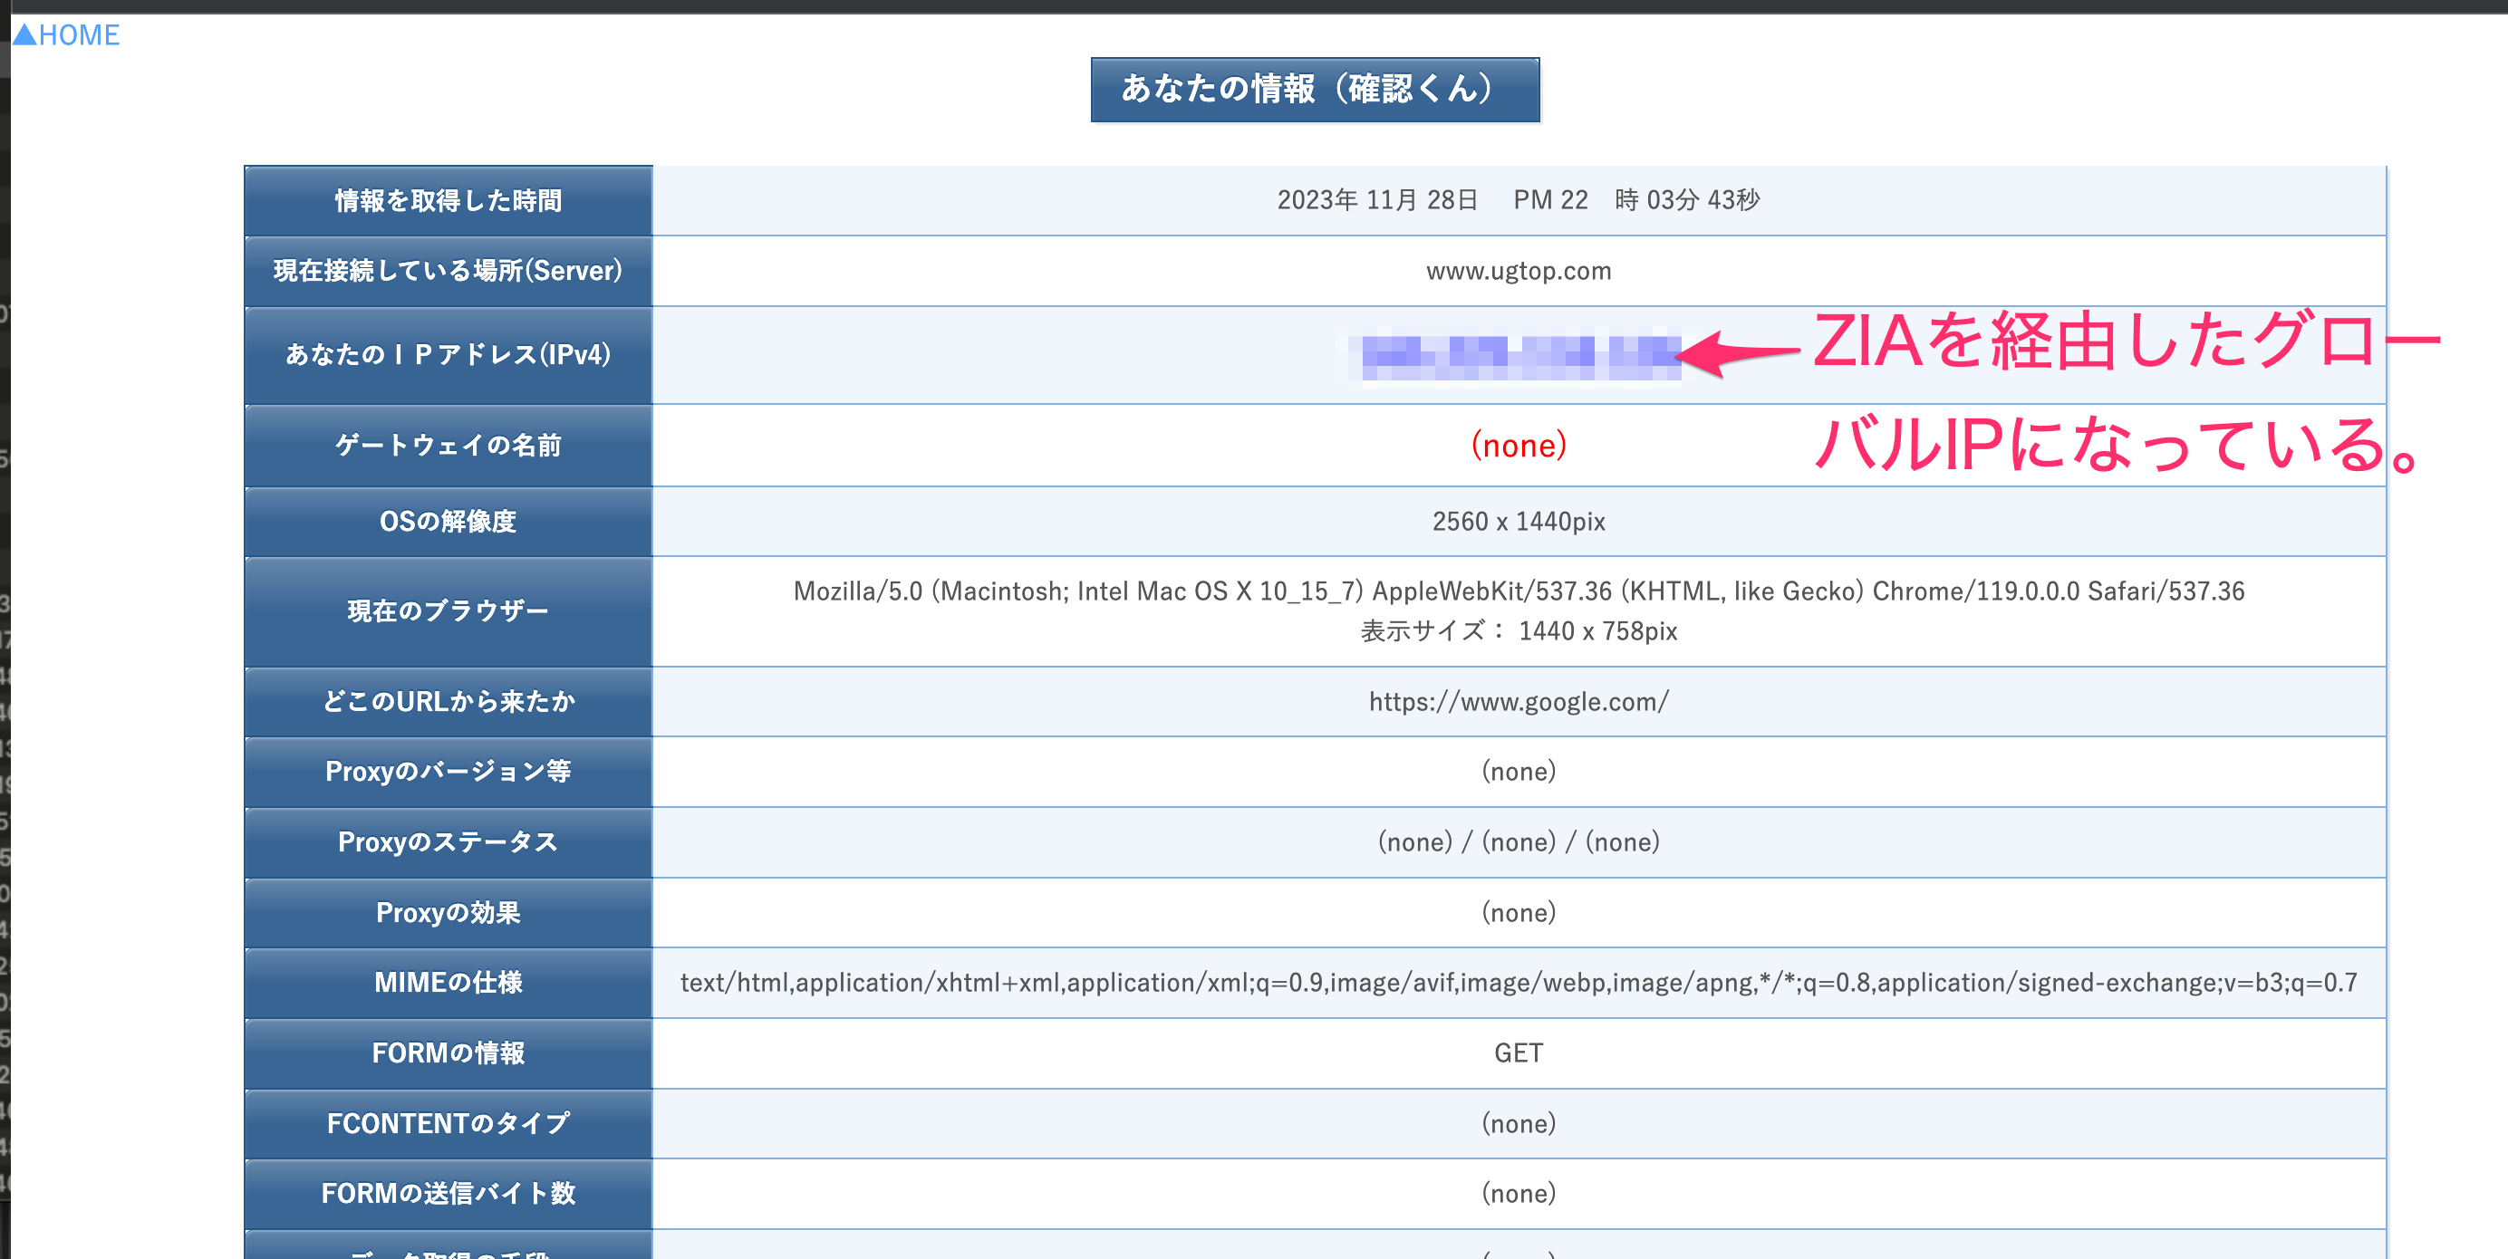Select the 情報を取得した時間 header cell

[449, 200]
